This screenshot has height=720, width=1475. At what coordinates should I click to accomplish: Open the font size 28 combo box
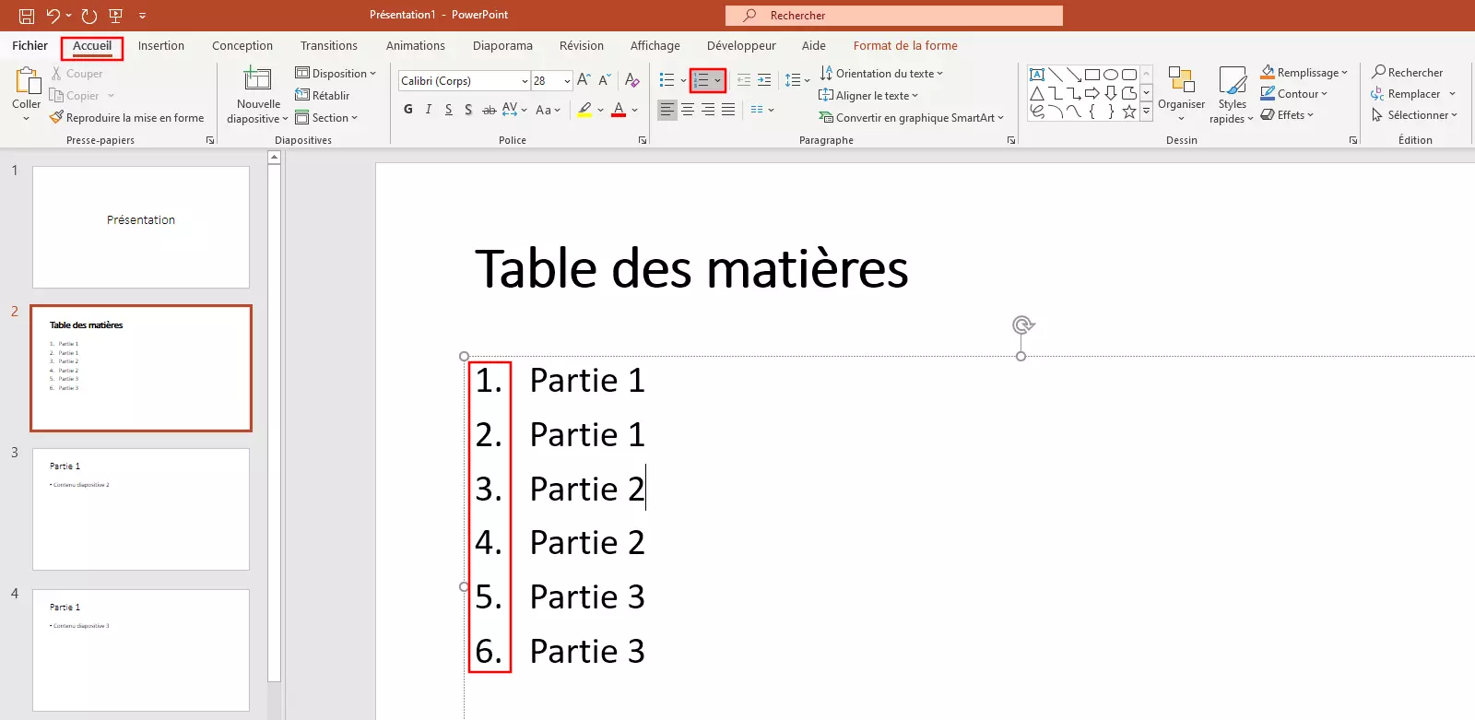pos(552,81)
